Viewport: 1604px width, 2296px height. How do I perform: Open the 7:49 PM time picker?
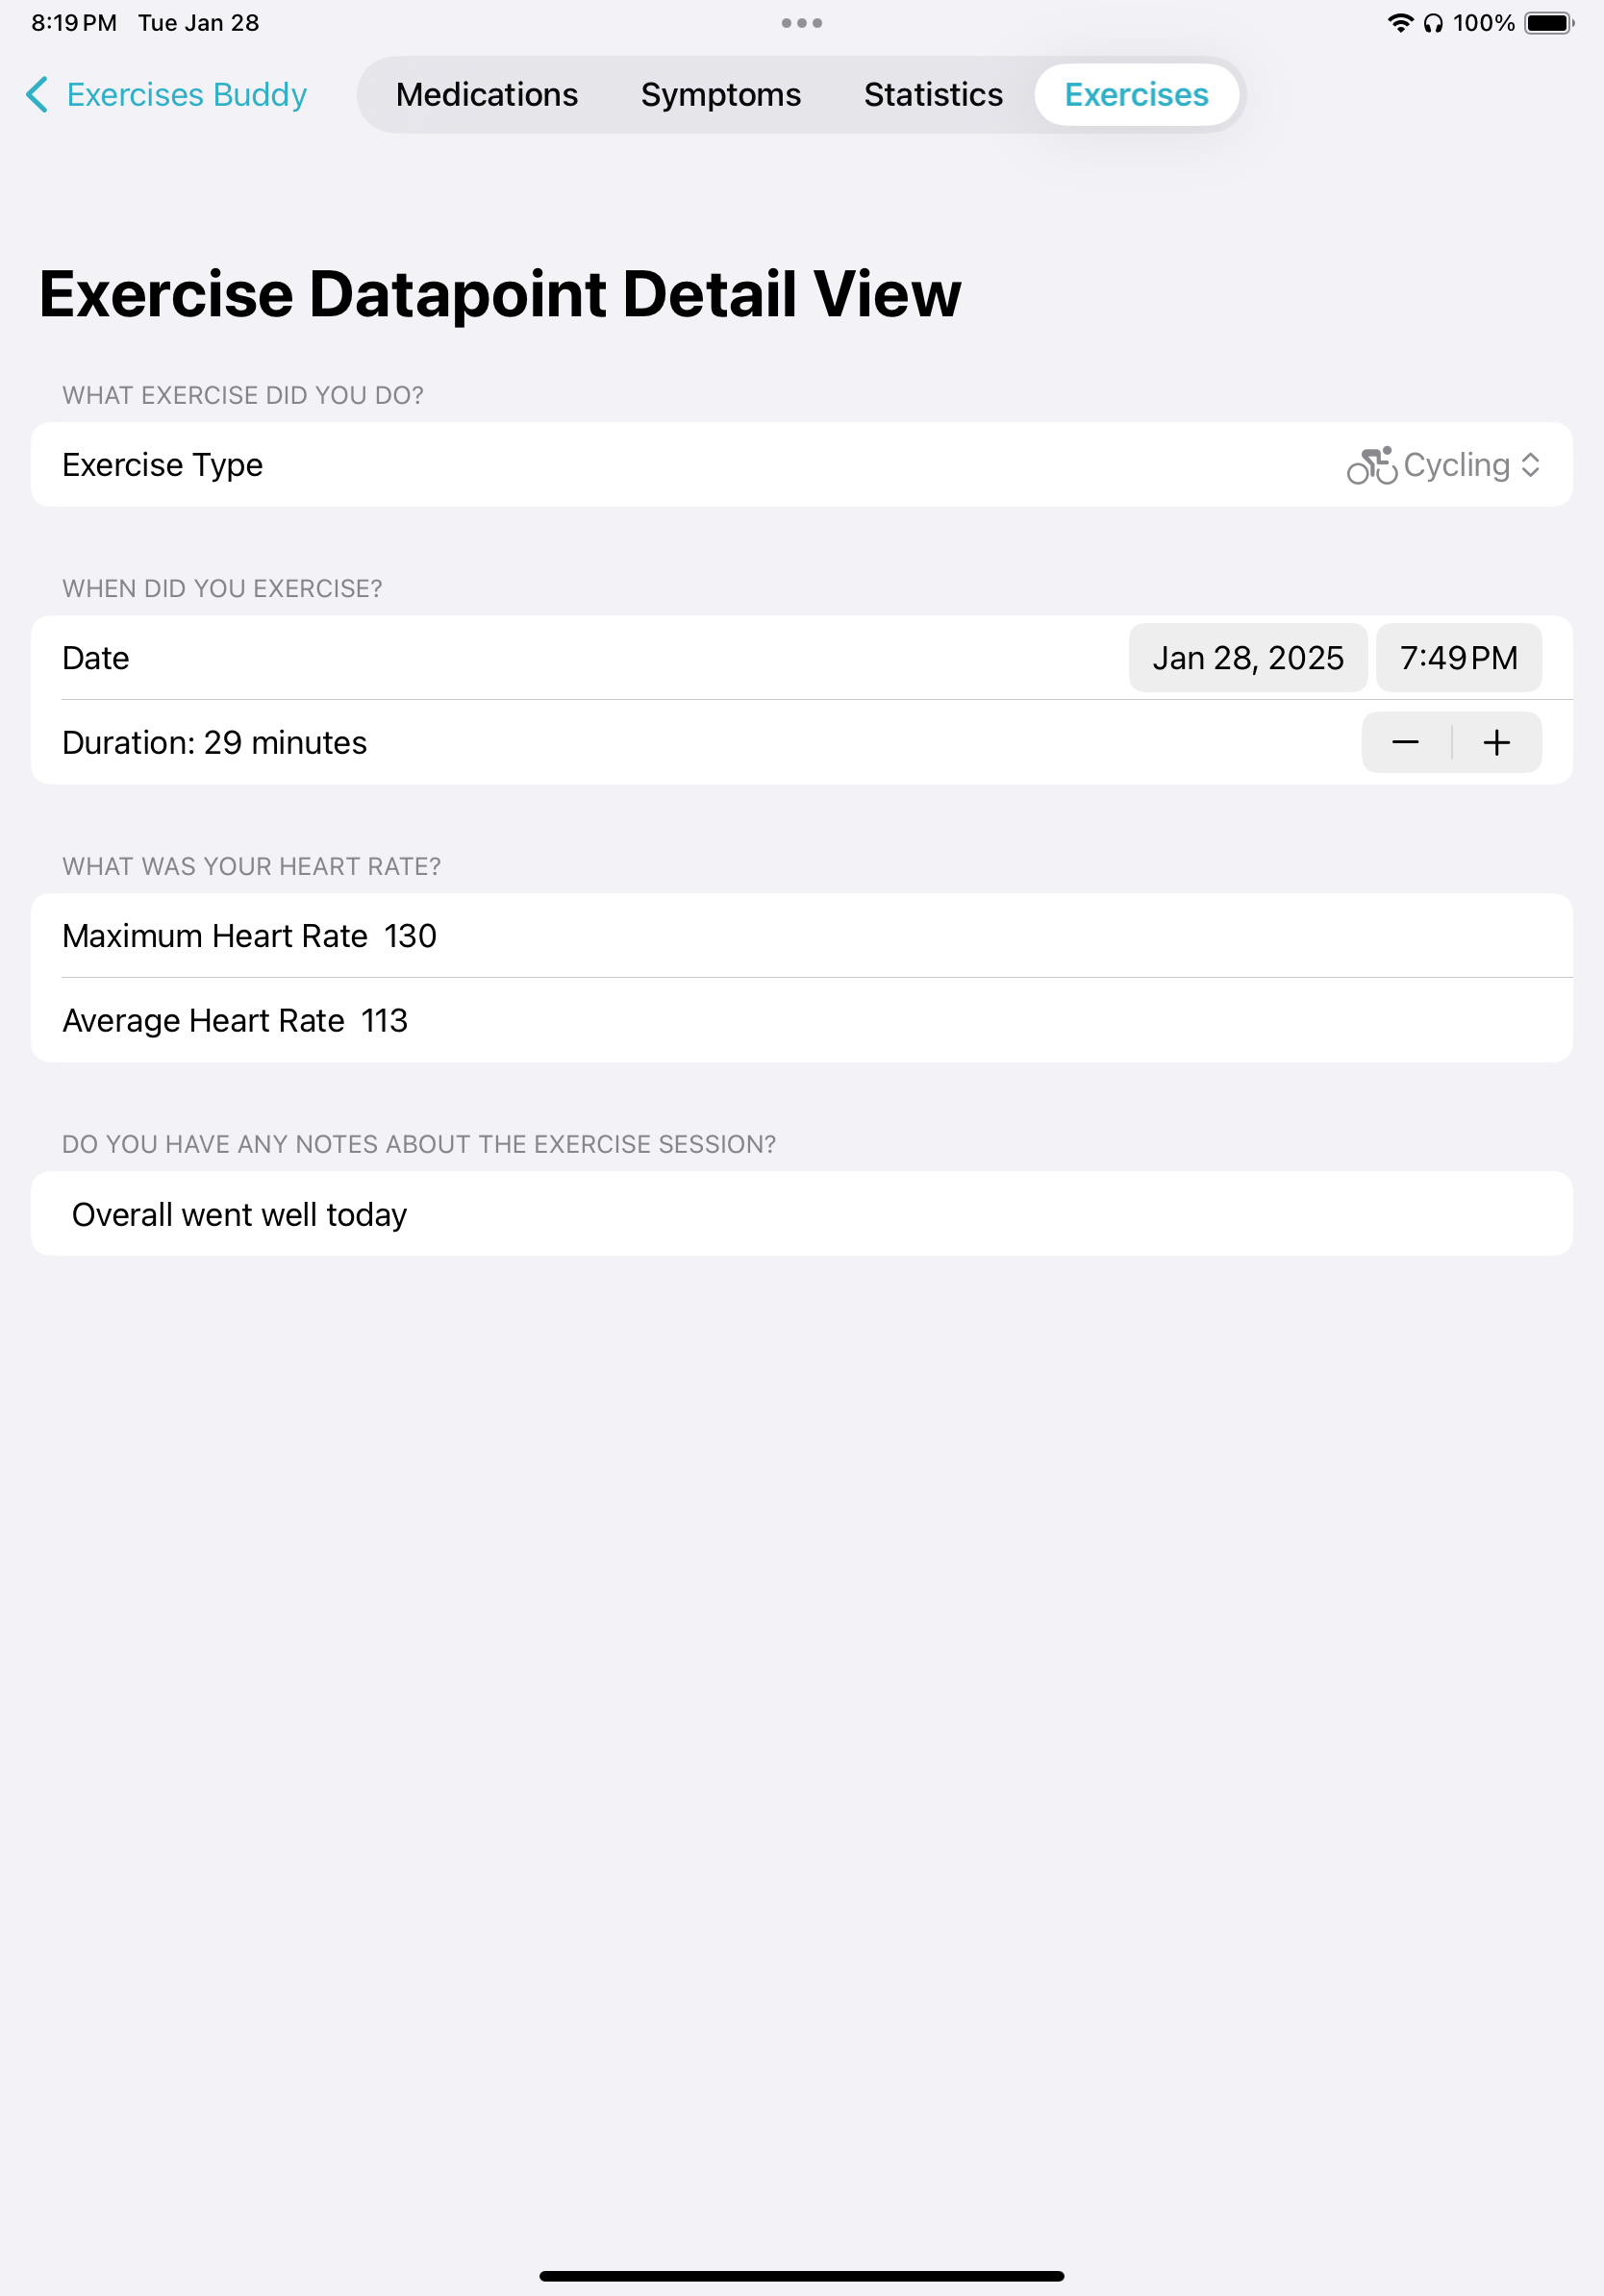[x=1458, y=658]
